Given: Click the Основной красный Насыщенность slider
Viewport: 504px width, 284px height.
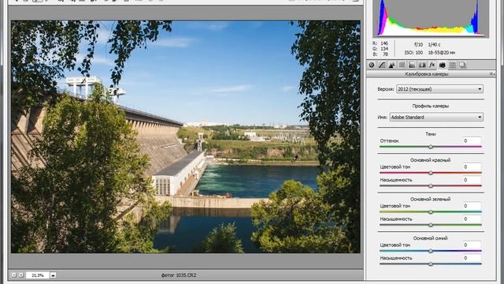Looking at the screenshot, I should tap(431, 186).
